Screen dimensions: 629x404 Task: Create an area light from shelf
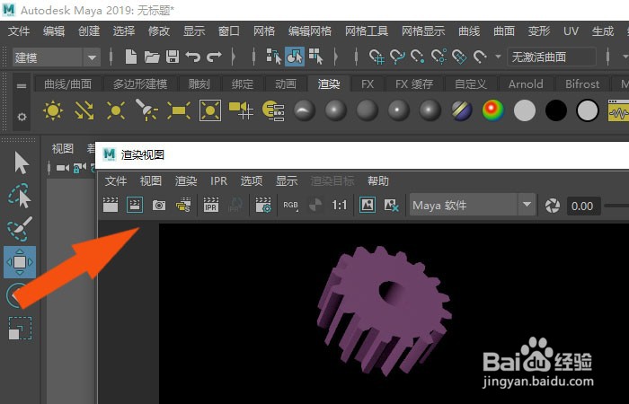(179, 110)
